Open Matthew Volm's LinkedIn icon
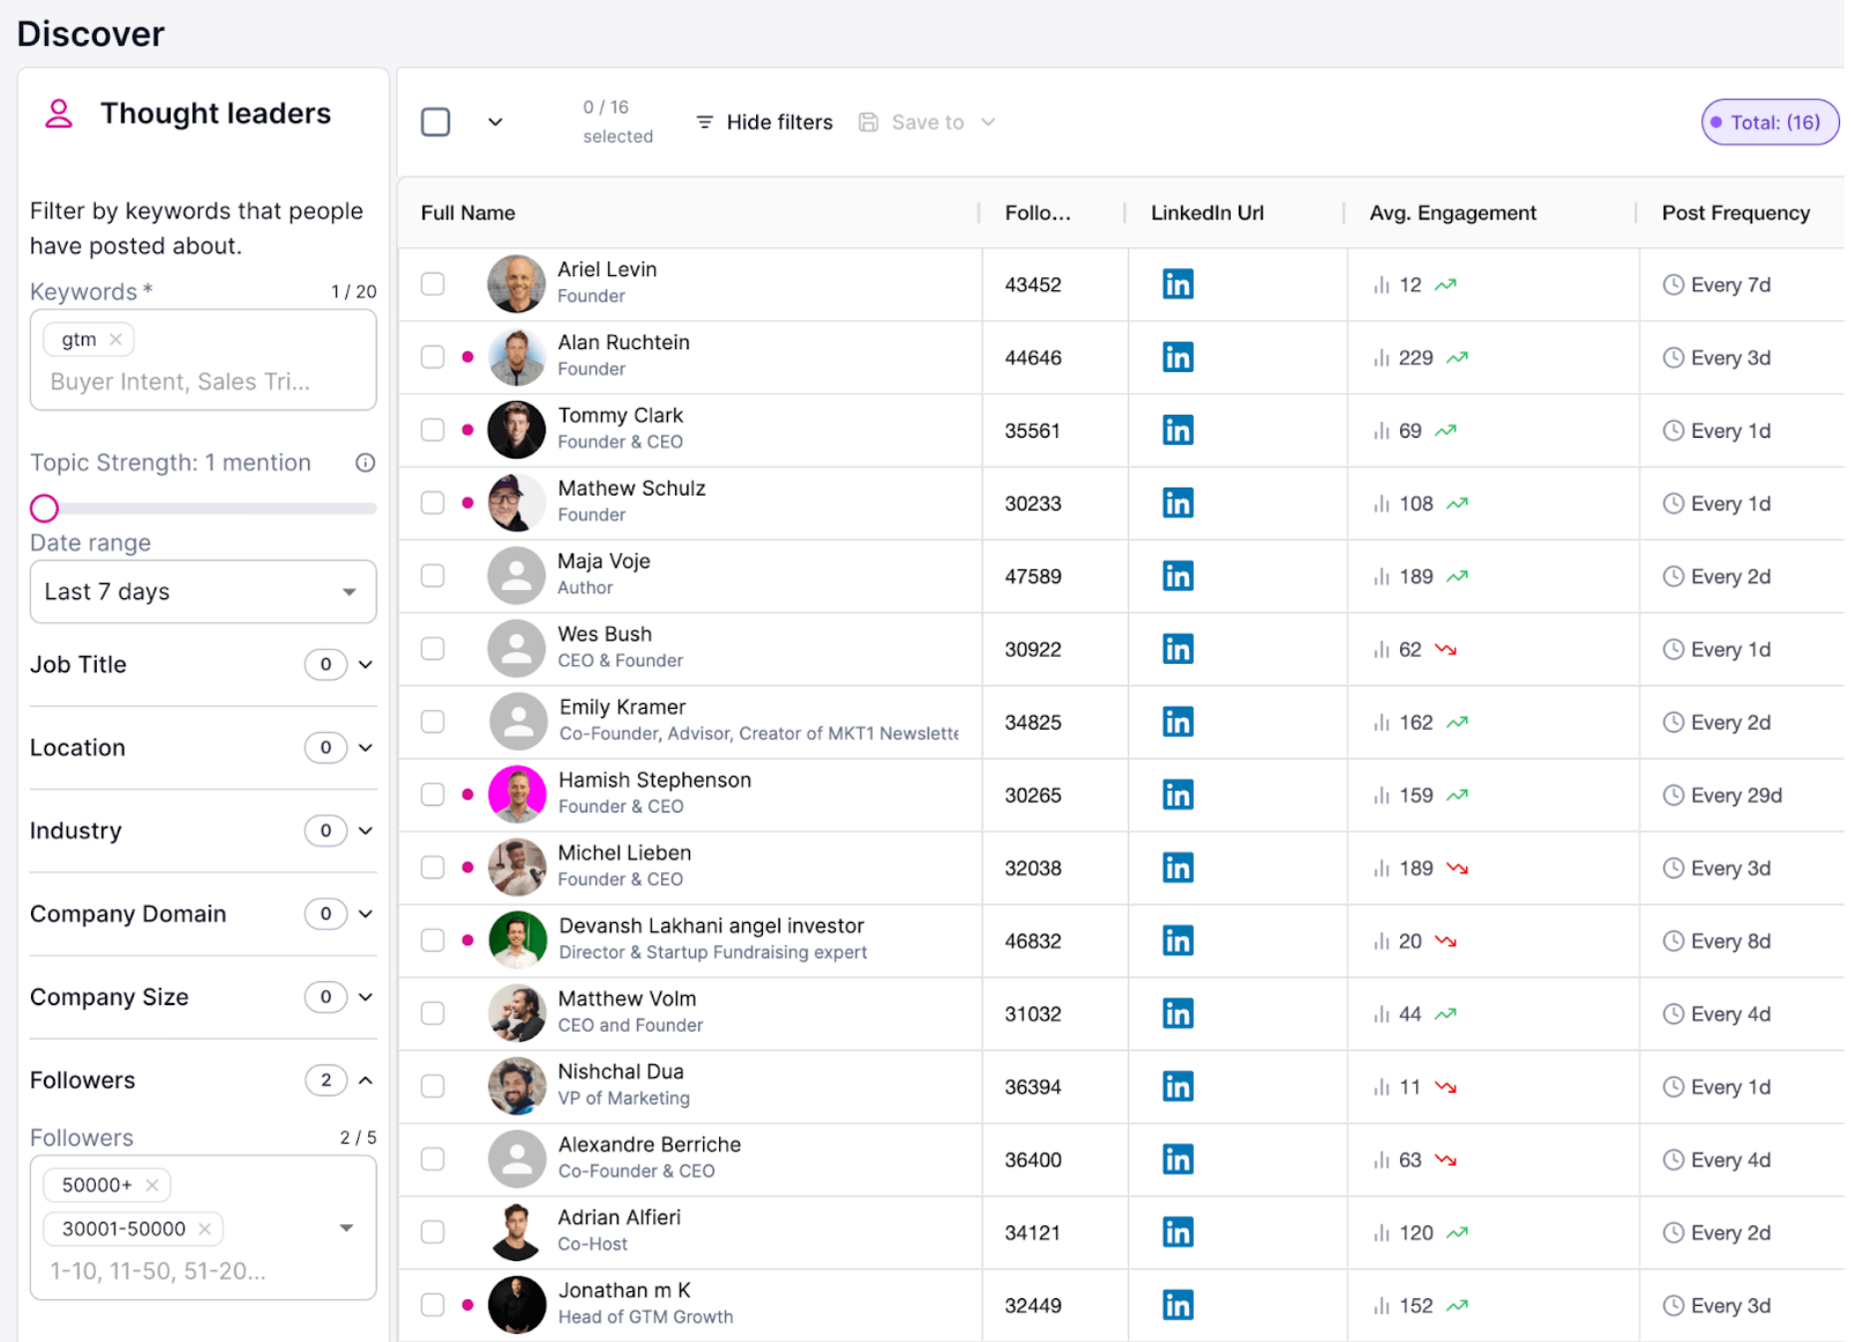The width and height of the screenshot is (1851, 1342). click(x=1178, y=1013)
